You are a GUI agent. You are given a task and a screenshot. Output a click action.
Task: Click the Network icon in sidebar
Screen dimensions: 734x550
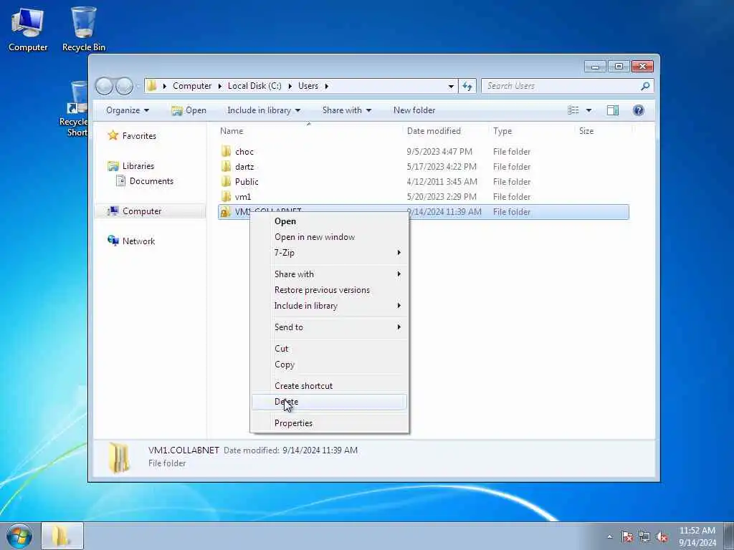pyautogui.click(x=113, y=241)
